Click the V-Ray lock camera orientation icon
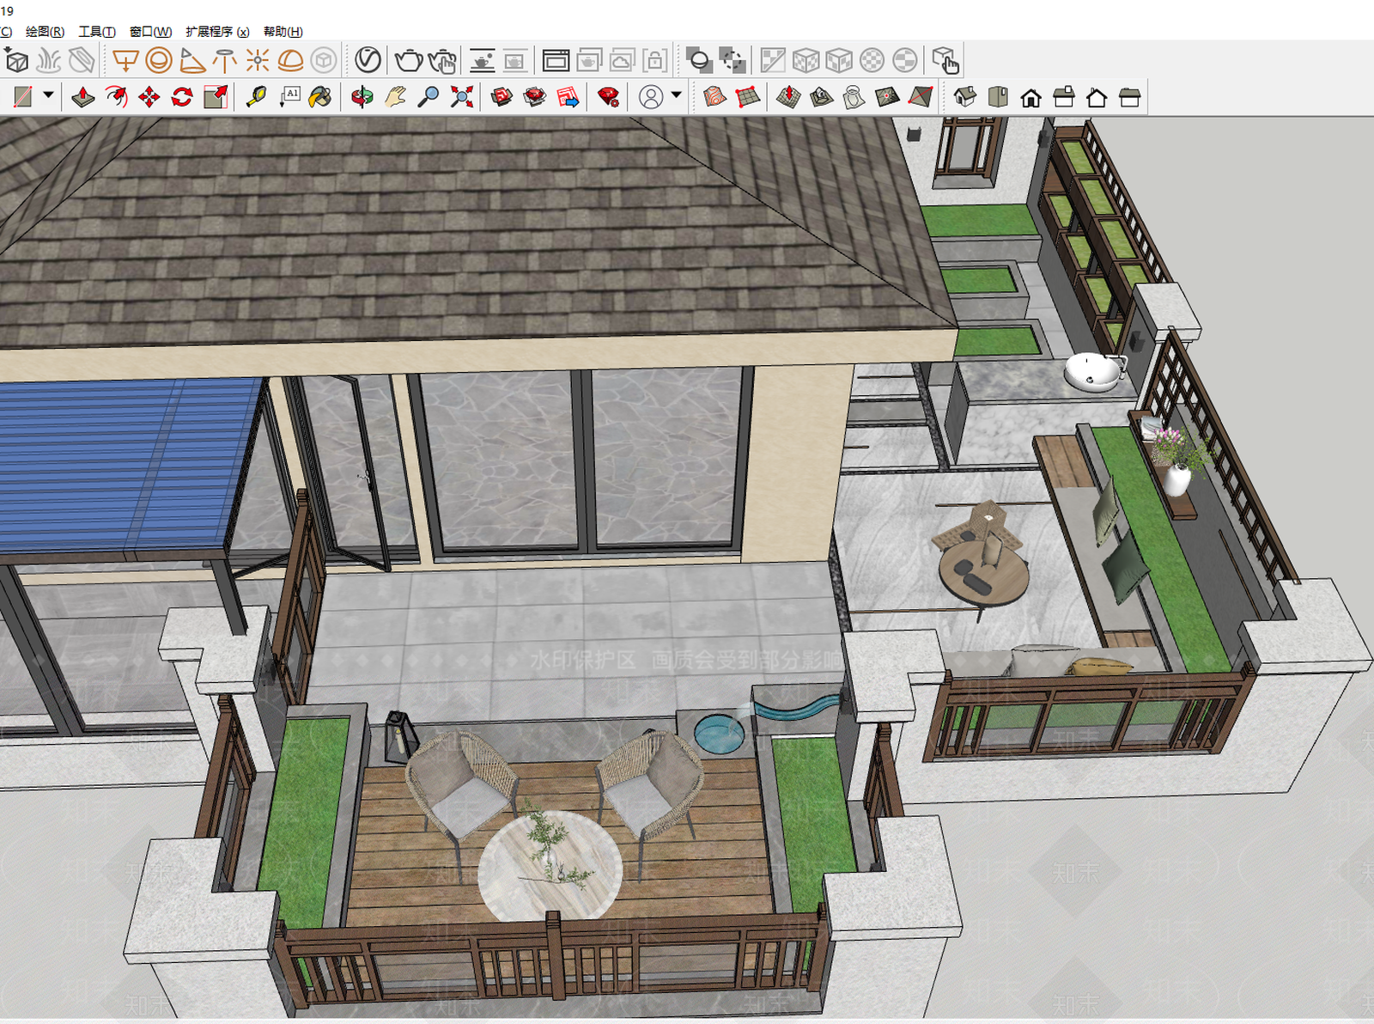The image size is (1374, 1024). 654,60
